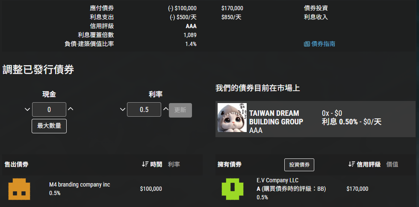Open the 投資債券 invest bonds button
This screenshot has width=419, height=207.
coord(299,165)
